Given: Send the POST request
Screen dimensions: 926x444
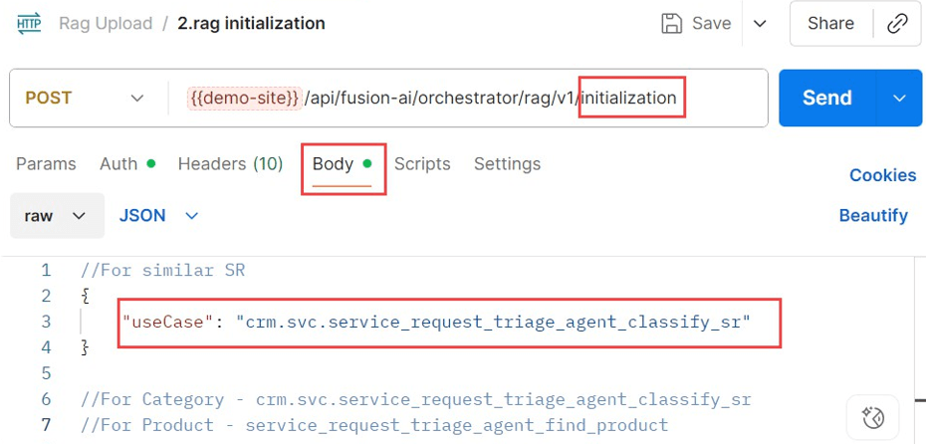Looking at the screenshot, I should coord(827,98).
